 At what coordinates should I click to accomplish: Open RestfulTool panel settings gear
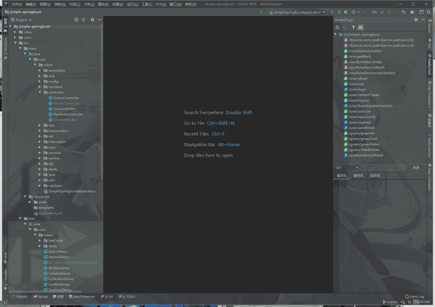point(416,20)
